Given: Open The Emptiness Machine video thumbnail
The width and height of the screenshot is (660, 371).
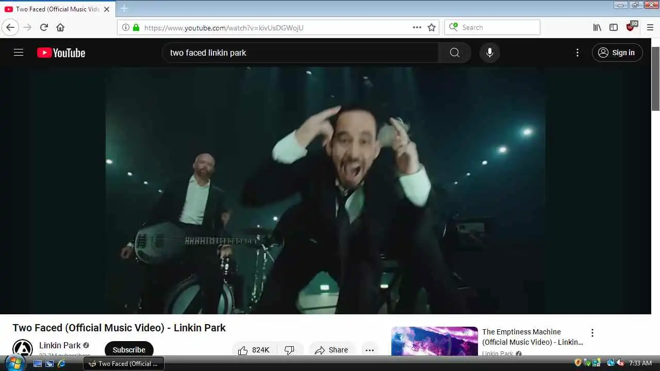Looking at the screenshot, I should (435, 341).
